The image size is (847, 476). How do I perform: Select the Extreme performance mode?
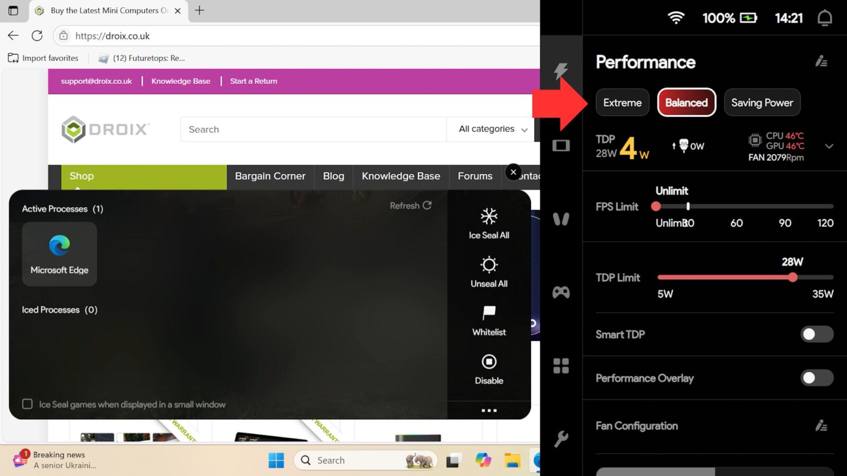point(622,103)
